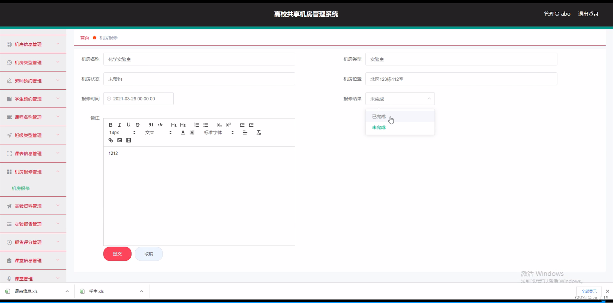
Task: Open the 报修时间 date picker field
Action: coord(138,99)
